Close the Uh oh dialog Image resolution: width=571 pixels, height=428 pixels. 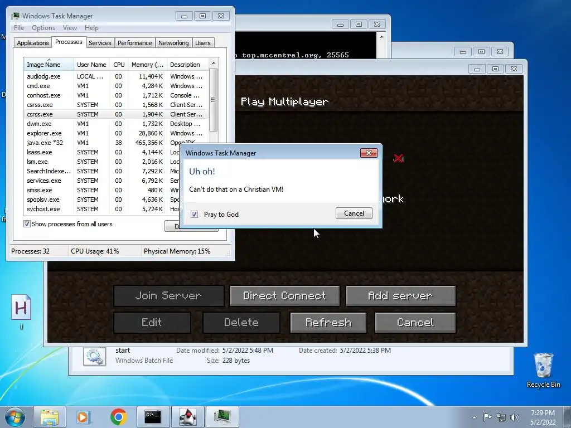[x=369, y=153]
